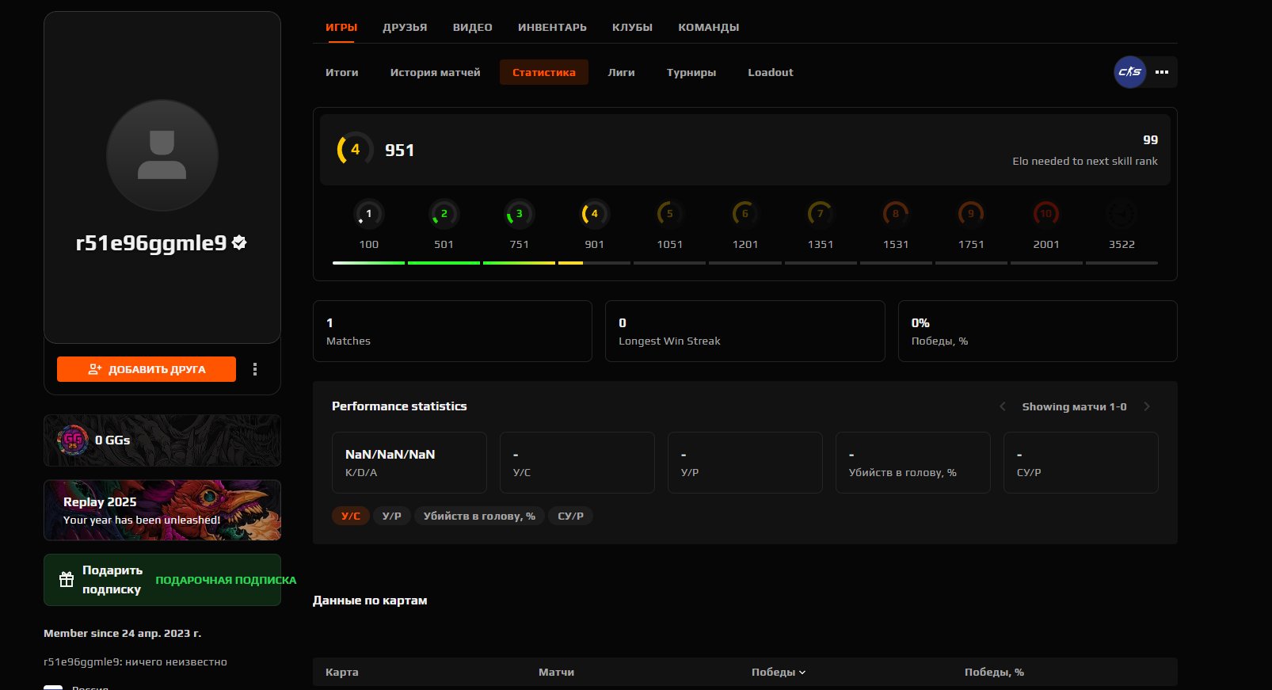Viewport: 1272px width, 690px height.
Task: Click 'Elo needed to next skill rank' text
Action: point(1085,161)
